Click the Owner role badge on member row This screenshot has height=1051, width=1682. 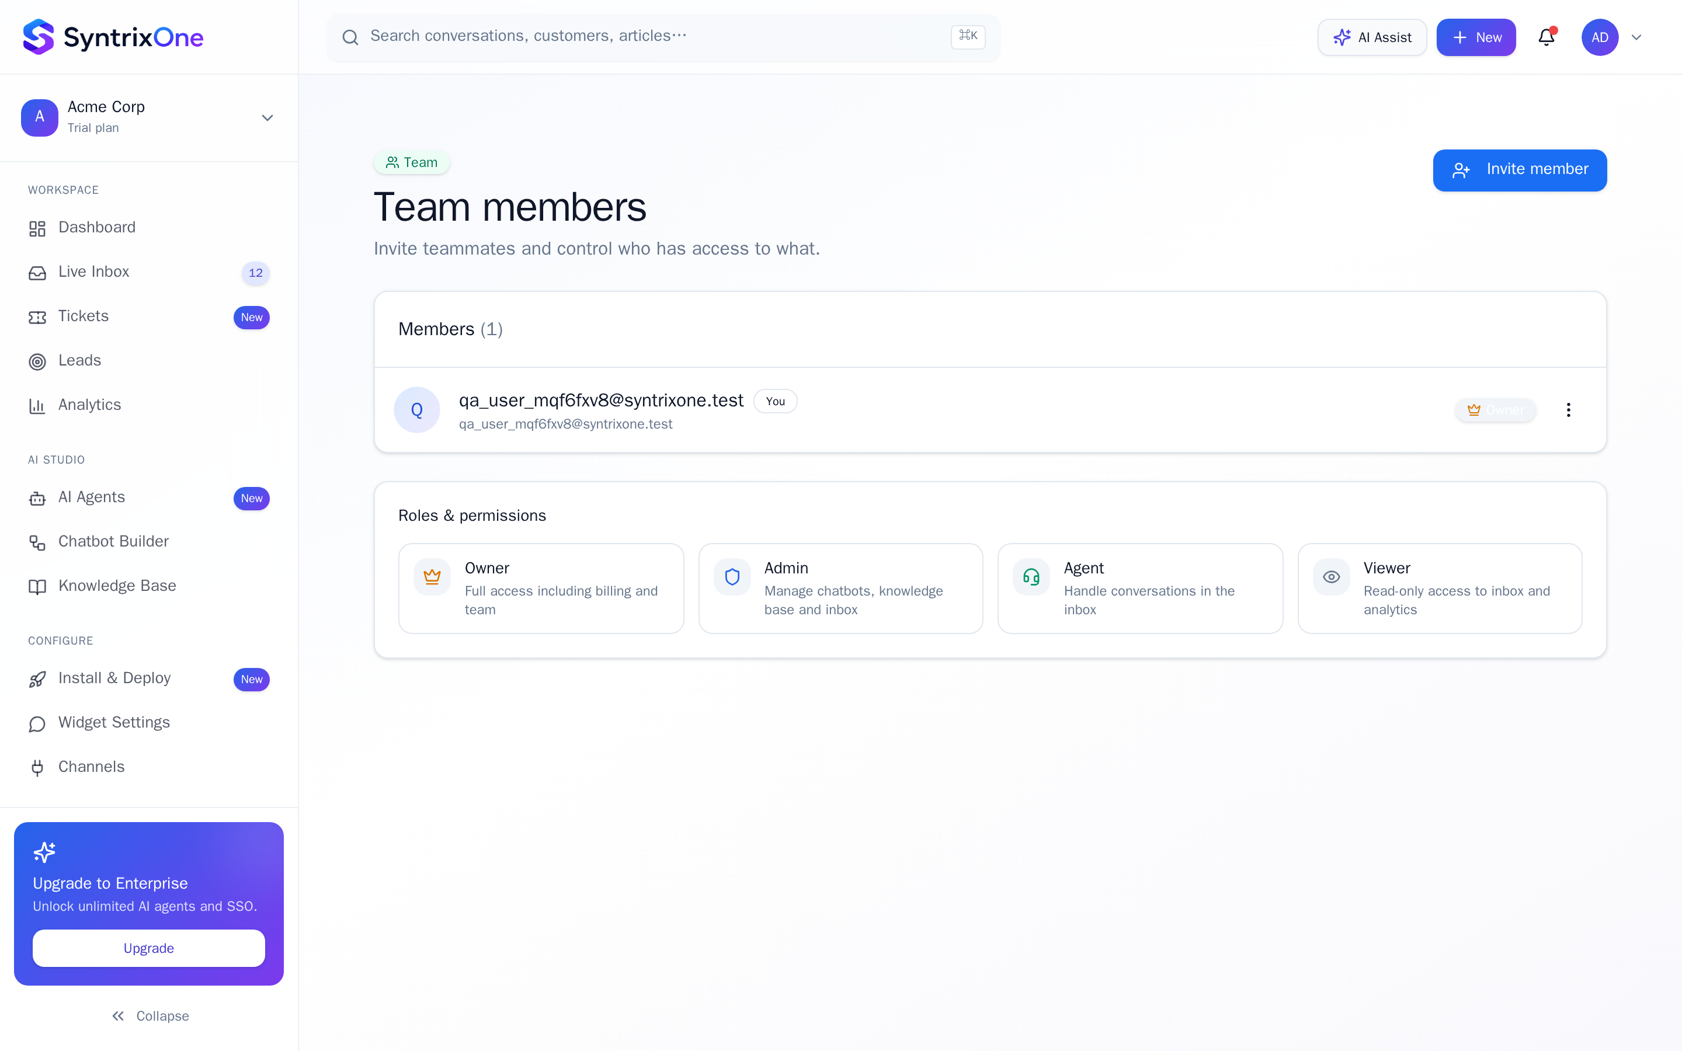coord(1495,410)
